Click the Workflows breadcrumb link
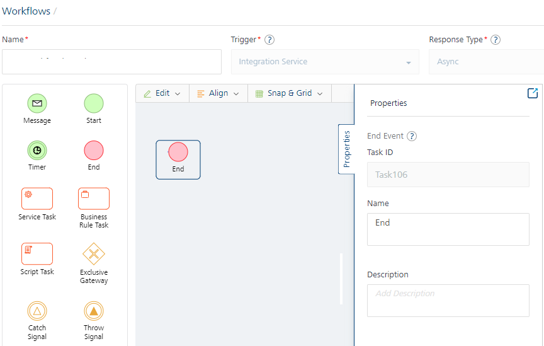 click(26, 11)
